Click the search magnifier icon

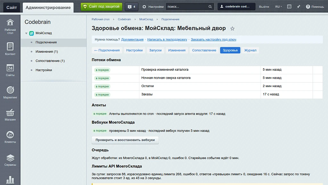pos(210,7)
